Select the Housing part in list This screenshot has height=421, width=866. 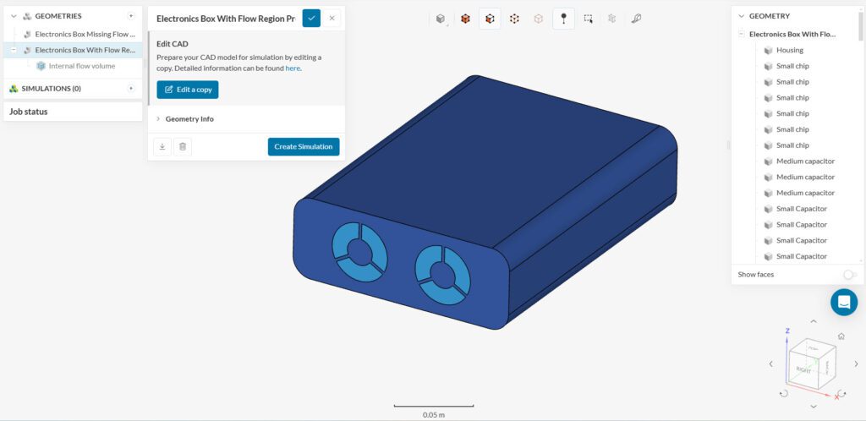(789, 50)
